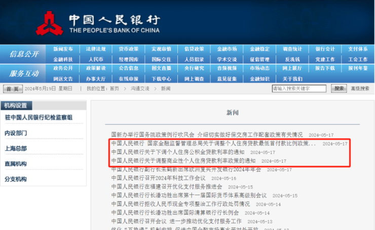The height and width of the screenshot is (230, 375).
Task: Select 金融市场 in the nav bar
Action: 227,49
